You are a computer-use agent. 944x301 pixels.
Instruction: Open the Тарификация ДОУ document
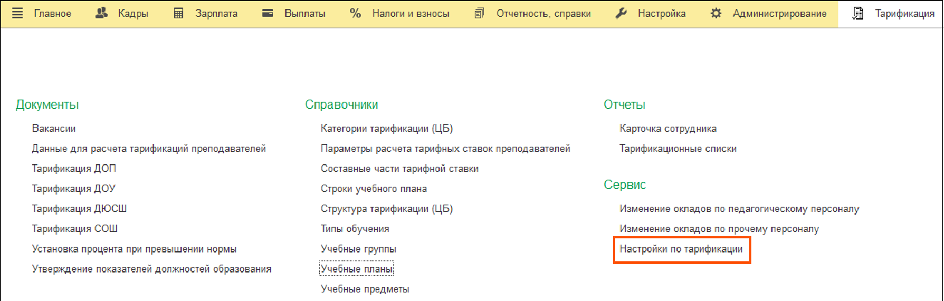(73, 189)
